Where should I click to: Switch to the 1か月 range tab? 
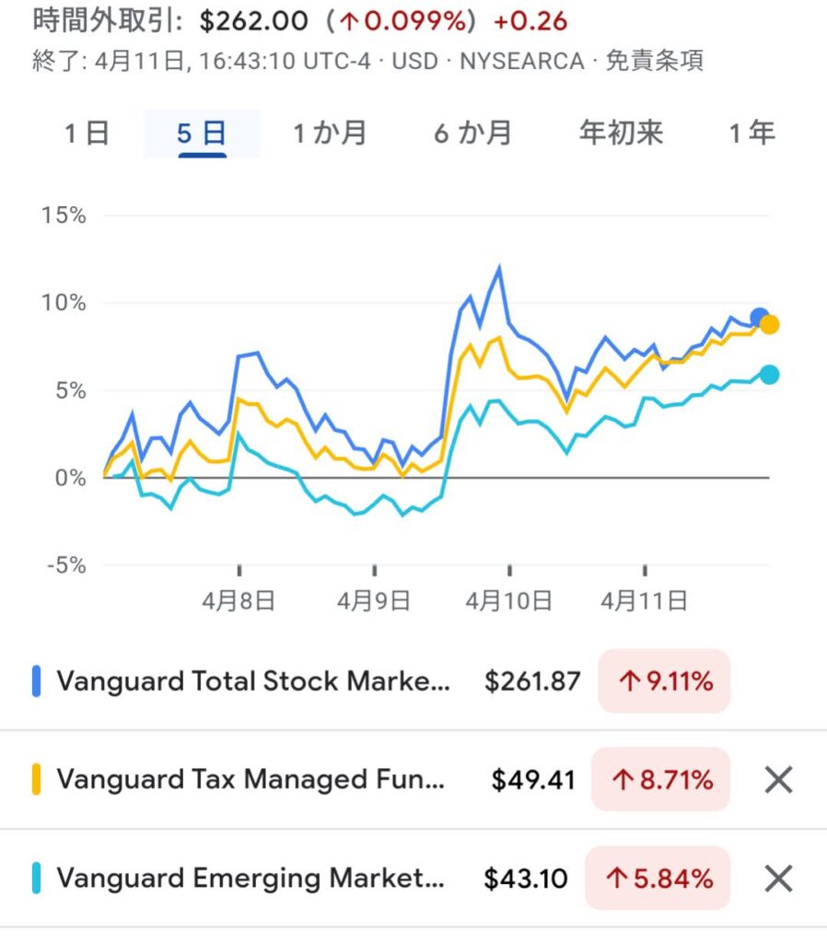pos(330,134)
